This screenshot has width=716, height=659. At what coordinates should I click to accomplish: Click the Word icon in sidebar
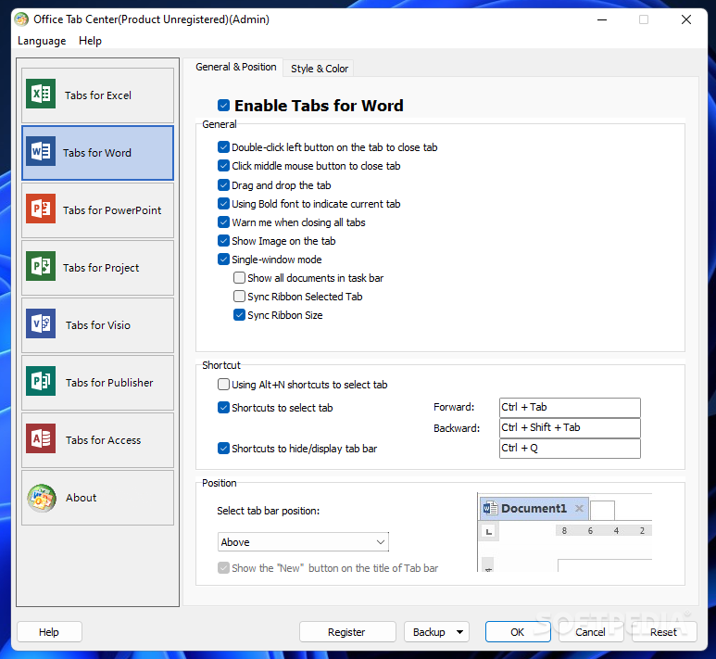41,151
